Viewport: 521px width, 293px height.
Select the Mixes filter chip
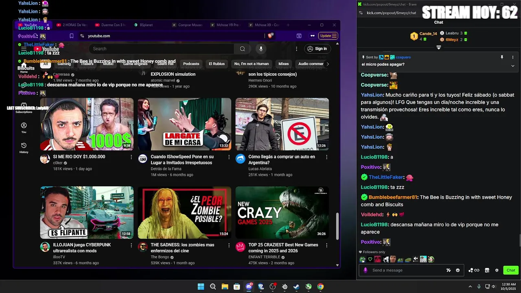tap(283, 64)
